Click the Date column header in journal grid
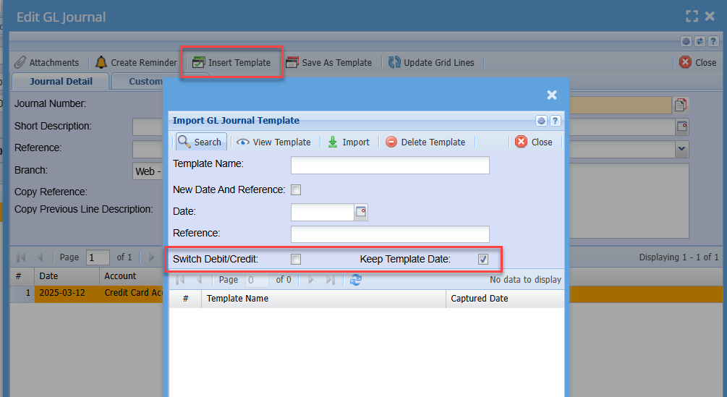Image resolution: width=727 pixels, height=397 pixels. click(67, 276)
